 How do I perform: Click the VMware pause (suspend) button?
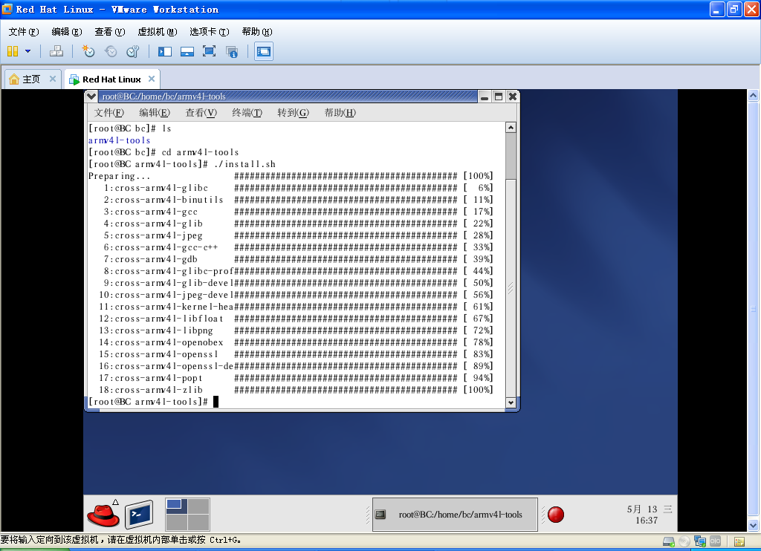pos(13,51)
